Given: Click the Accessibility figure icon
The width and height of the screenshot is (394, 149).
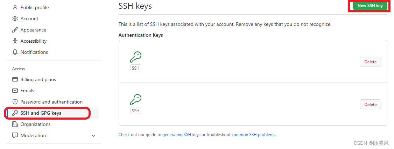Looking at the screenshot, I should (x=15, y=41).
